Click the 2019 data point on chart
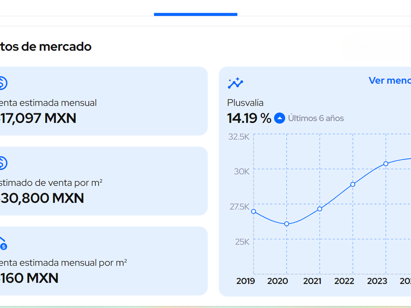The height and width of the screenshot is (308, 411). coord(253,211)
